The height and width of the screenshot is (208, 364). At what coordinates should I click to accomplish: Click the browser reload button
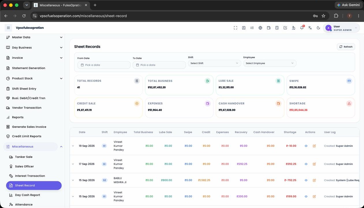tap(24, 16)
